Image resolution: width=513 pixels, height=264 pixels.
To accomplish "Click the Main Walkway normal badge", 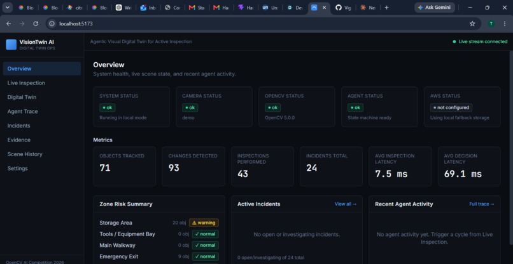I will (x=206, y=246).
